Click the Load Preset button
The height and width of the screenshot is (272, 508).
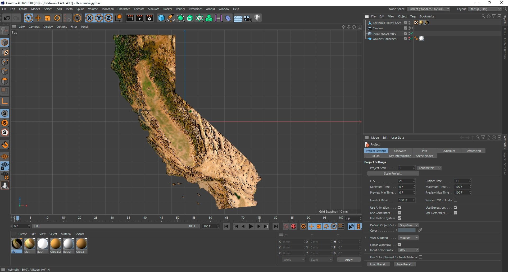tap(378, 264)
